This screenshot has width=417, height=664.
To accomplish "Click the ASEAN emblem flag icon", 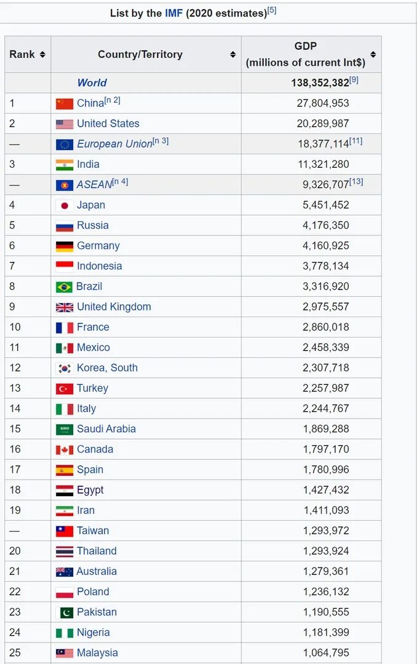I will [x=65, y=185].
